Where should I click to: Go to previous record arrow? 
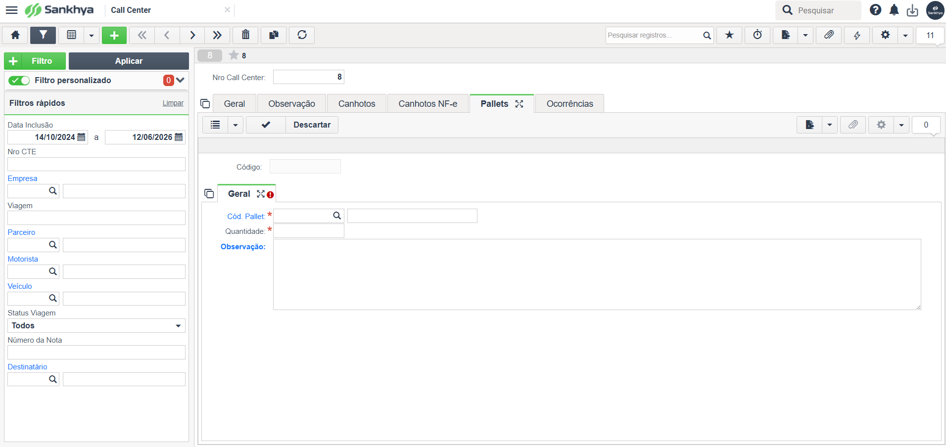pos(167,35)
